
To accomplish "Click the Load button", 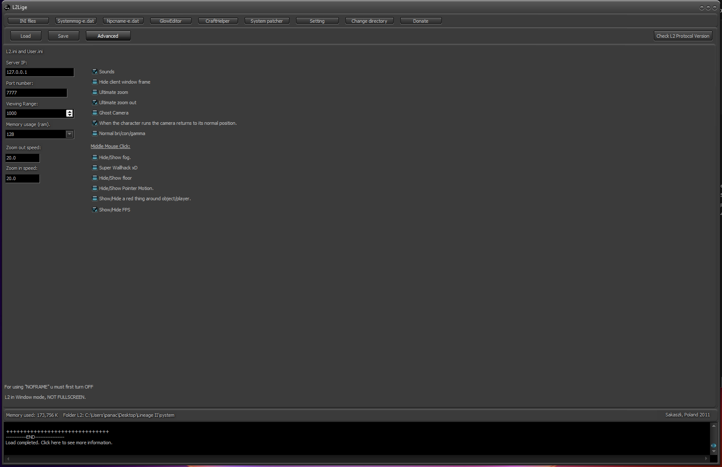I will [x=26, y=36].
